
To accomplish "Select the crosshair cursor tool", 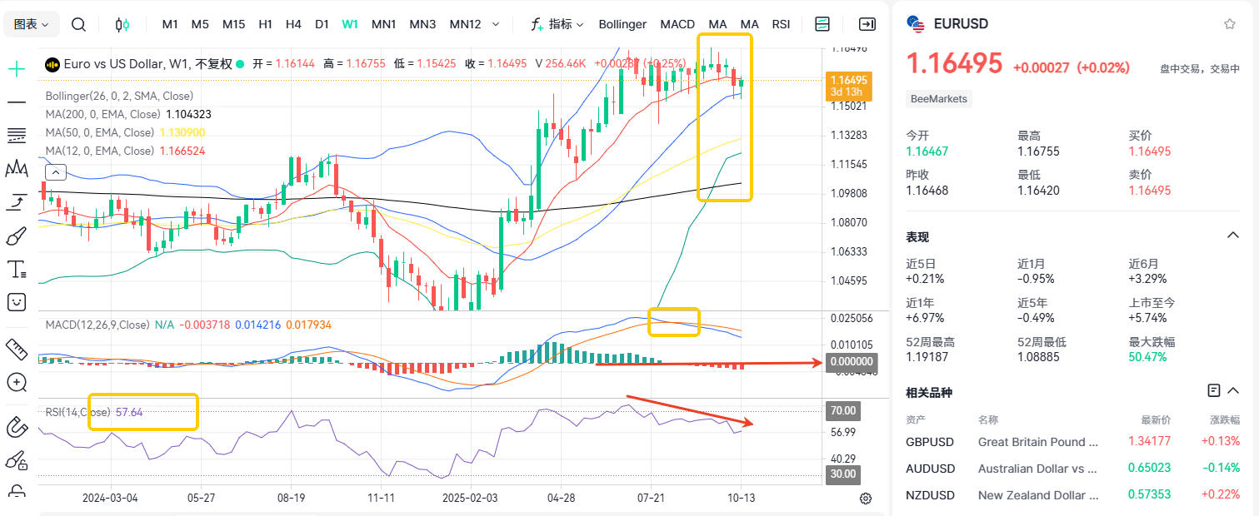I will (16, 69).
